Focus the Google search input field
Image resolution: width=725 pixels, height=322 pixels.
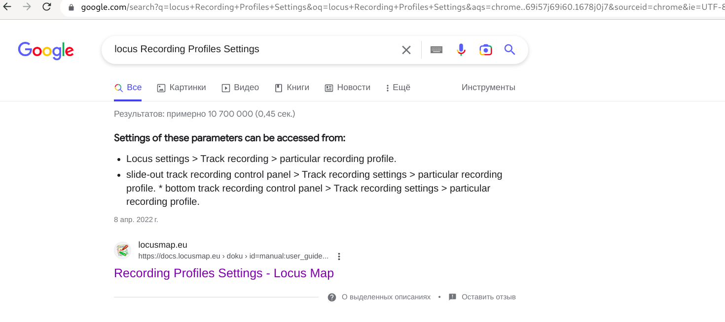point(247,50)
